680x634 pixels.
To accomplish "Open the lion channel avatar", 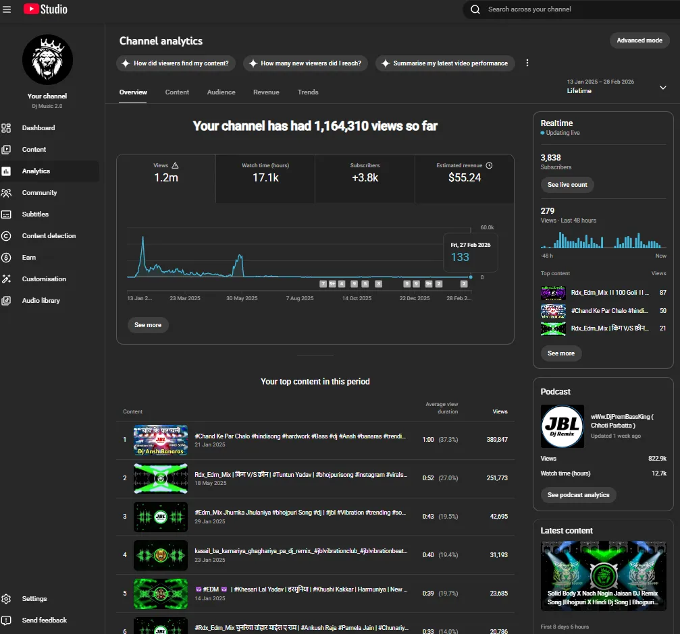I will (x=47, y=60).
